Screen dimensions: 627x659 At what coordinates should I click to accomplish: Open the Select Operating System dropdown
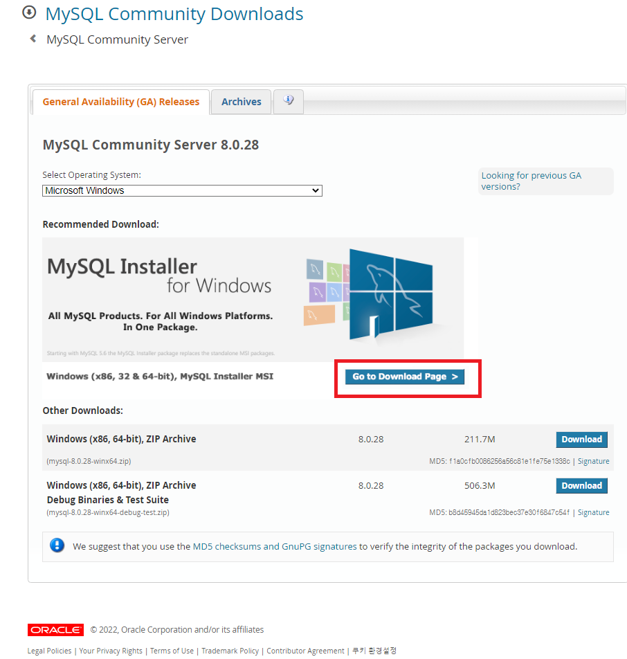click(x=182, y=190)
